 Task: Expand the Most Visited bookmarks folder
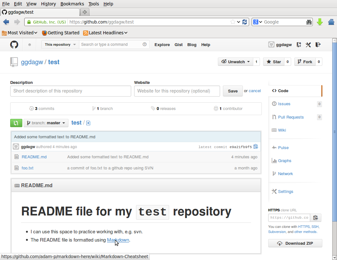pyautogui.click(x=20, y=33)
